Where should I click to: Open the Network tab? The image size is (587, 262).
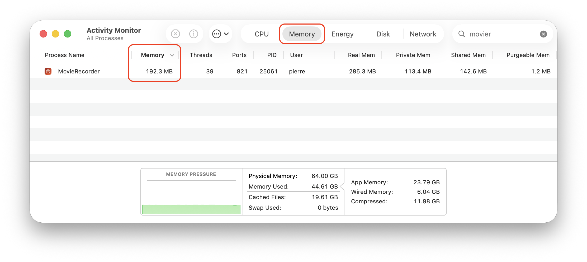tap(423, 34)
